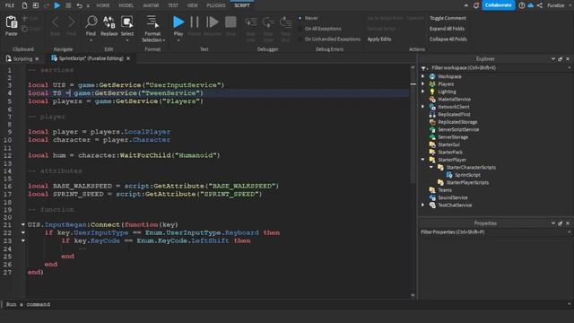Select ServerScriptService in Explorer
Screen dimensions: 574x323
click(x=458, y=129)
